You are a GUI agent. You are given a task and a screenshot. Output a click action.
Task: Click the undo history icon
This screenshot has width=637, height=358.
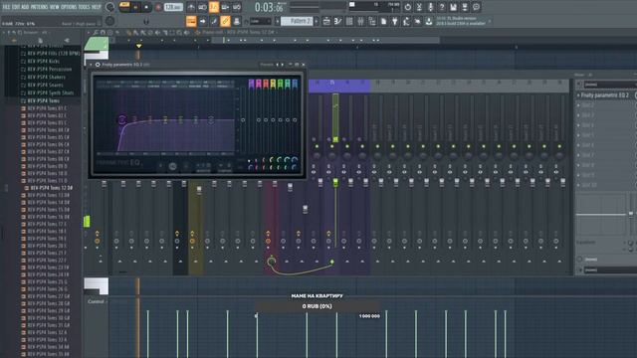click(407, 7)
